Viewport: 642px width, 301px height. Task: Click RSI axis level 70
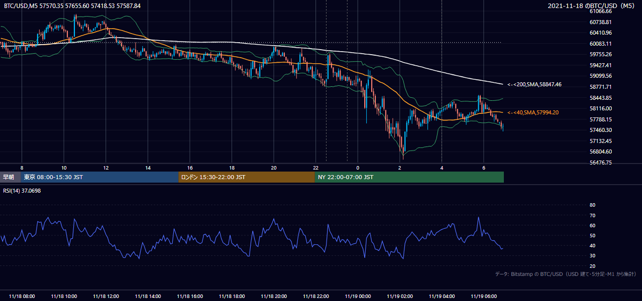pyautogui.click(x=592, y=215)
